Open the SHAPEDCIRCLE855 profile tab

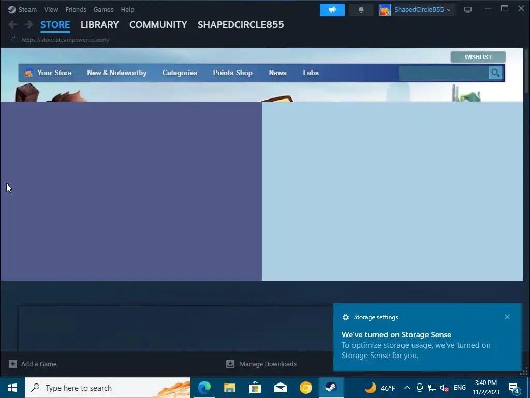(x=241, y=25)
